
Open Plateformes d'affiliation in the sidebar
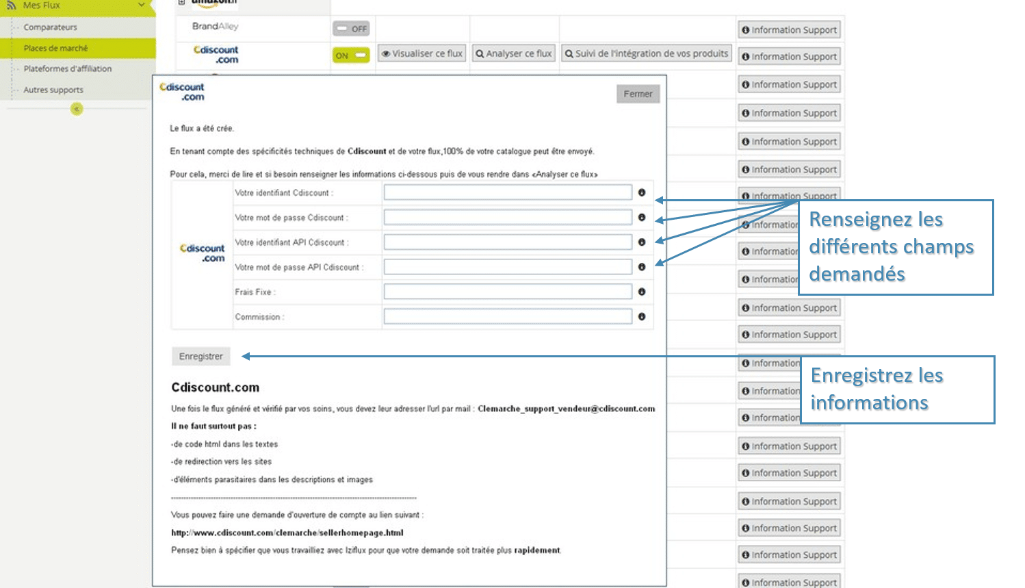click(68, 68)
